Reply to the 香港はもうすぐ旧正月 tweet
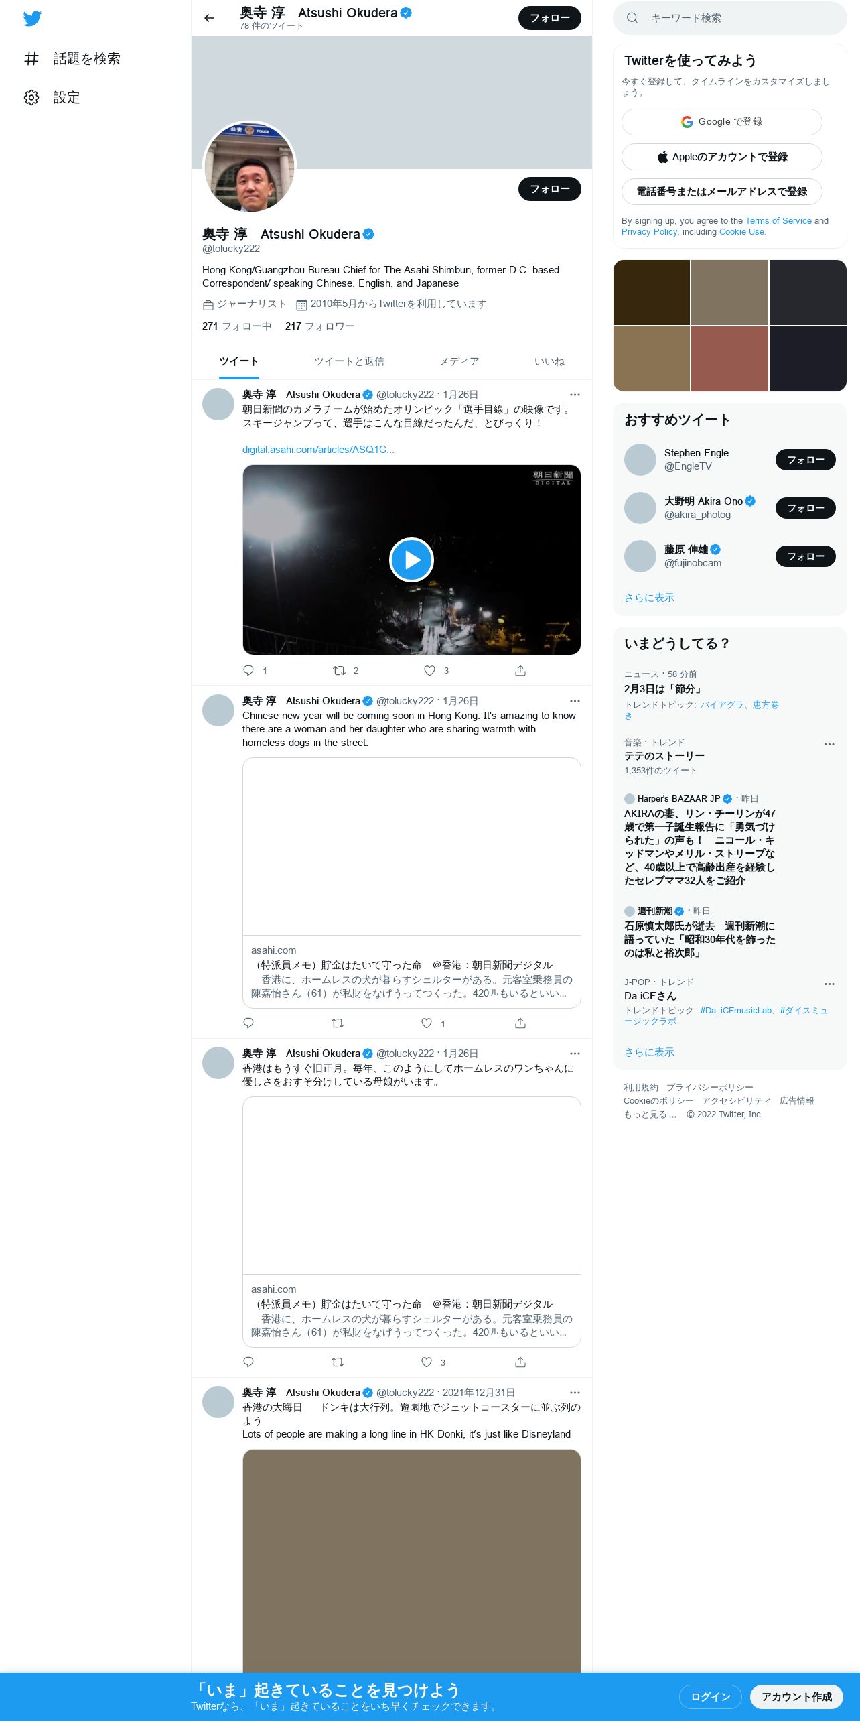Screen dimensions: 860x1721 pyautogui.click(x=248, y=1362)
